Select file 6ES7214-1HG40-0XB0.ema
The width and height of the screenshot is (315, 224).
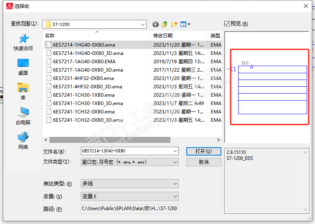click(x=84, y=45)
